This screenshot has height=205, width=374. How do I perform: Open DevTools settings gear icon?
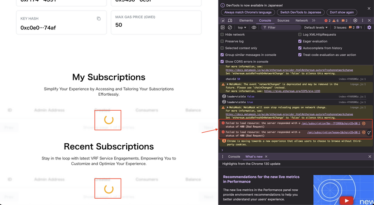pyautogui.click(x=355, y=20)
